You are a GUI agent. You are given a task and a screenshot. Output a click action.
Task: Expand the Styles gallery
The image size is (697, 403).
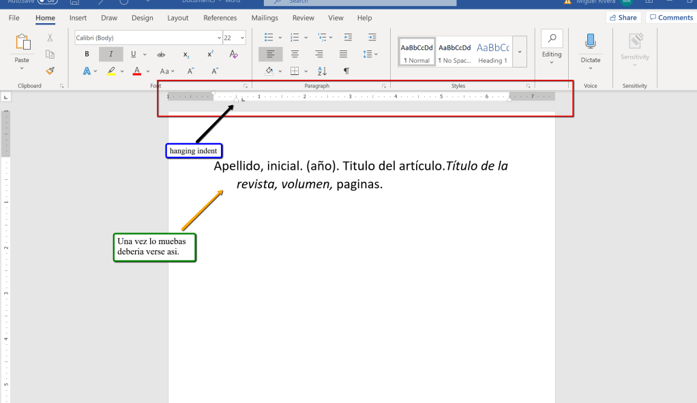pyautogui.click(x=520, y=52)
